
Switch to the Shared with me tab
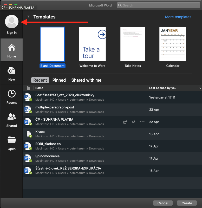[x=86, y=80]
